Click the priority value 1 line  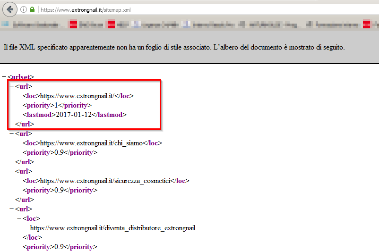click(x=57, y=105)
